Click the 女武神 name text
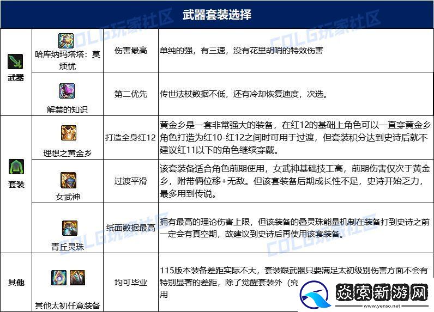 pos(68,197)
